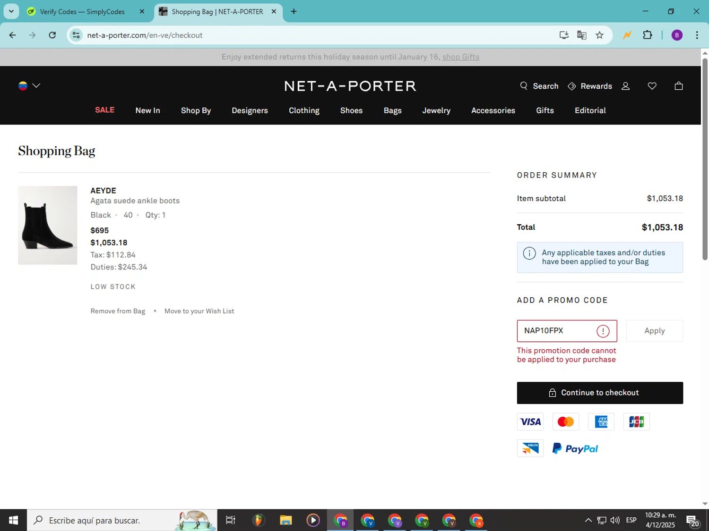Open the volume speaker icon

(614, 520)
